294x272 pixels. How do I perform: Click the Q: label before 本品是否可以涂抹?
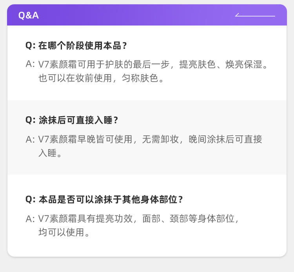tap(30, 199)
